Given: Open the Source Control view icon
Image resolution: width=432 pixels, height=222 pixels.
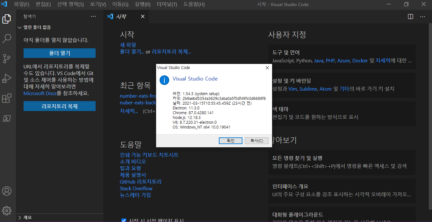Looking at the screenshot, I should (x=7, y=59).
